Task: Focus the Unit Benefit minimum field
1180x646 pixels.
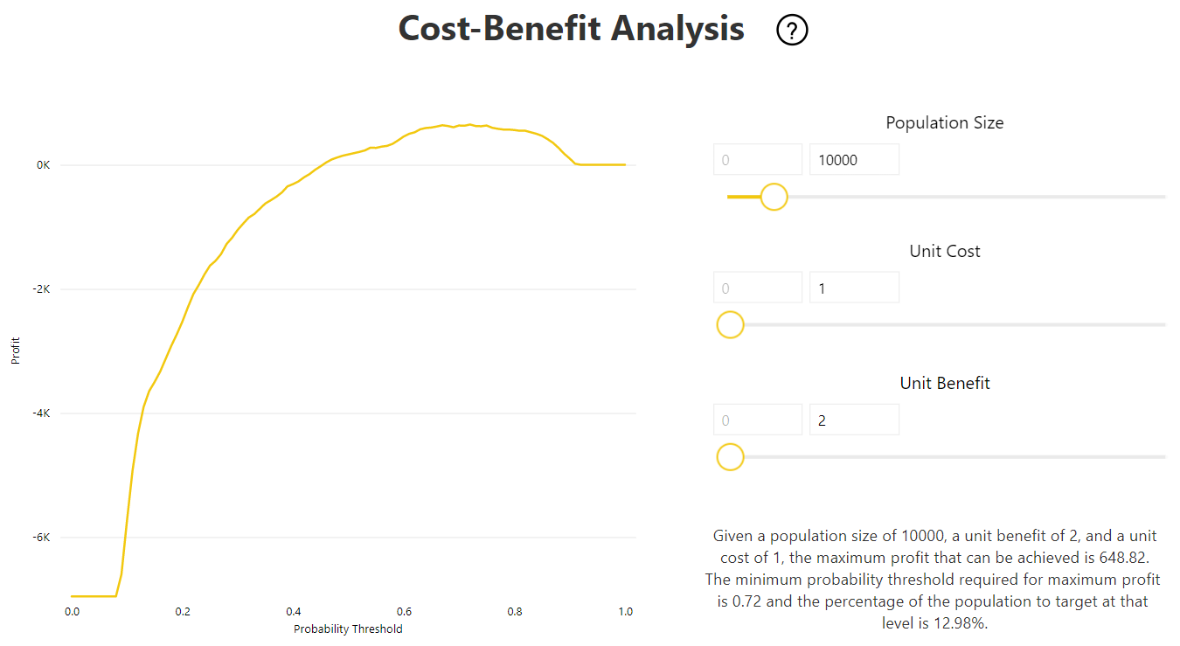Action: [x=758, y=420]
